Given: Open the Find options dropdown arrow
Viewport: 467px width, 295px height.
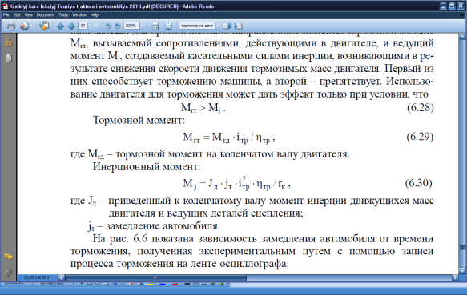Looking at the screenshot, I should pos(217,26).
